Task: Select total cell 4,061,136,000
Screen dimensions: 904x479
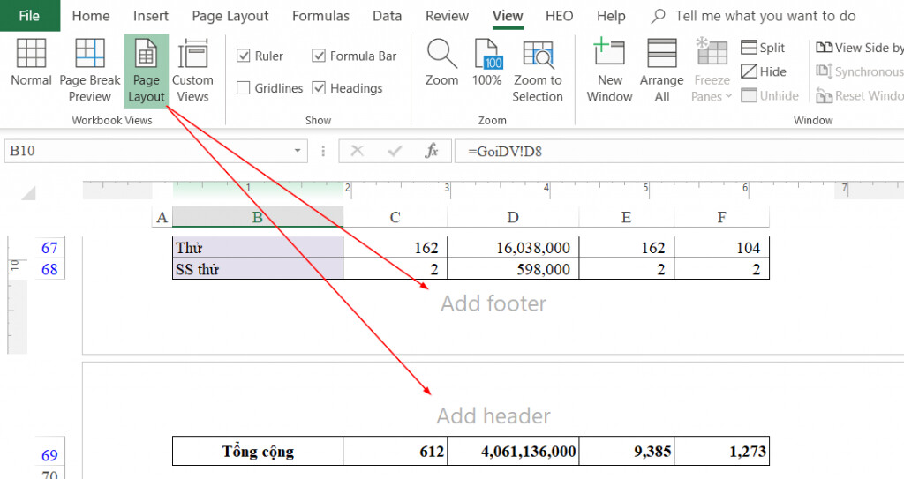Action: 513,451
